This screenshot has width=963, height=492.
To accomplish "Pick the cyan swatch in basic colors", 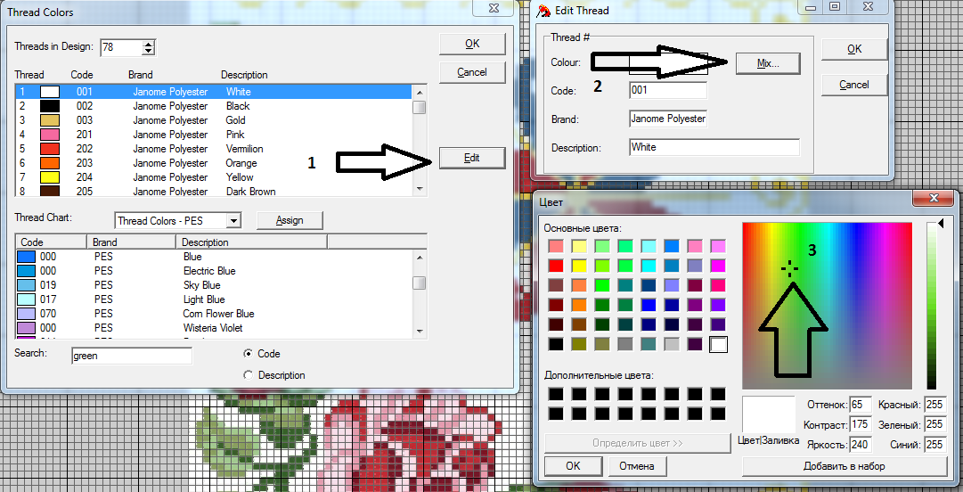I will [x=648, y=266].
